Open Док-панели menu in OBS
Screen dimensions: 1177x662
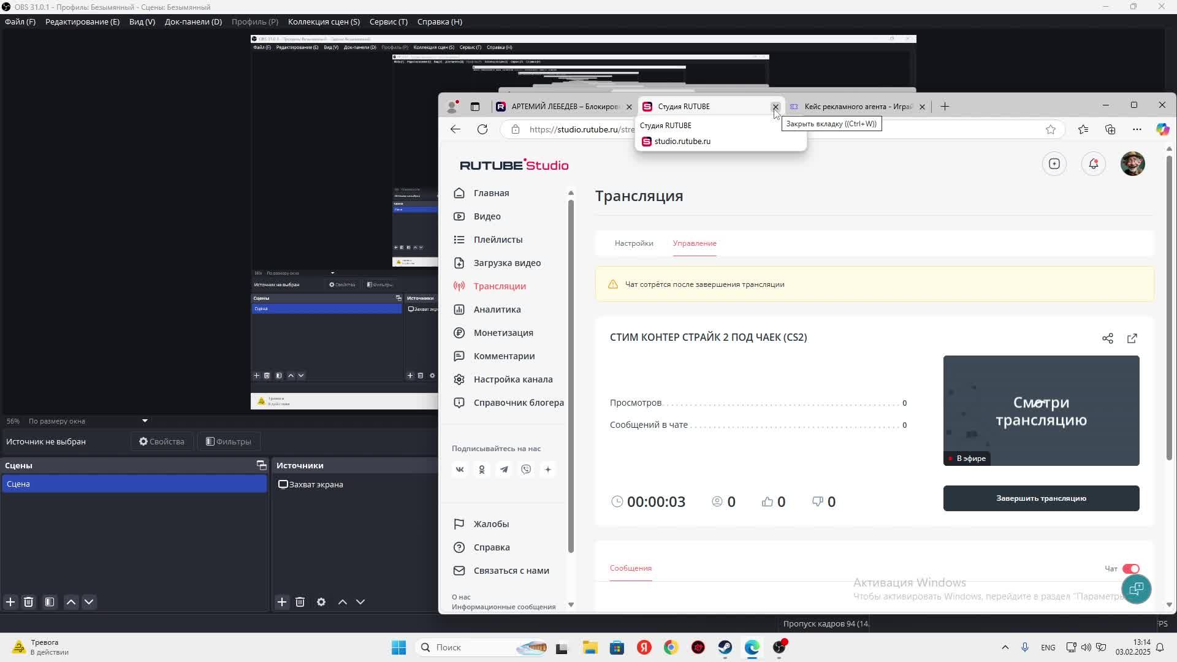[x=193, y=21]
